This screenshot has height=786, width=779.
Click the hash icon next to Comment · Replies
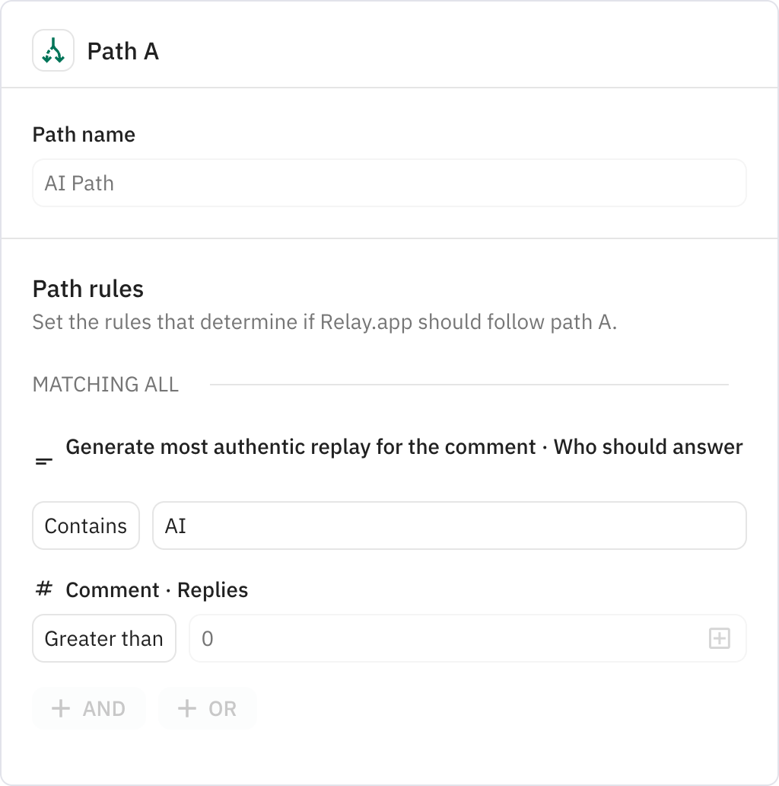(x=43, y=589)
